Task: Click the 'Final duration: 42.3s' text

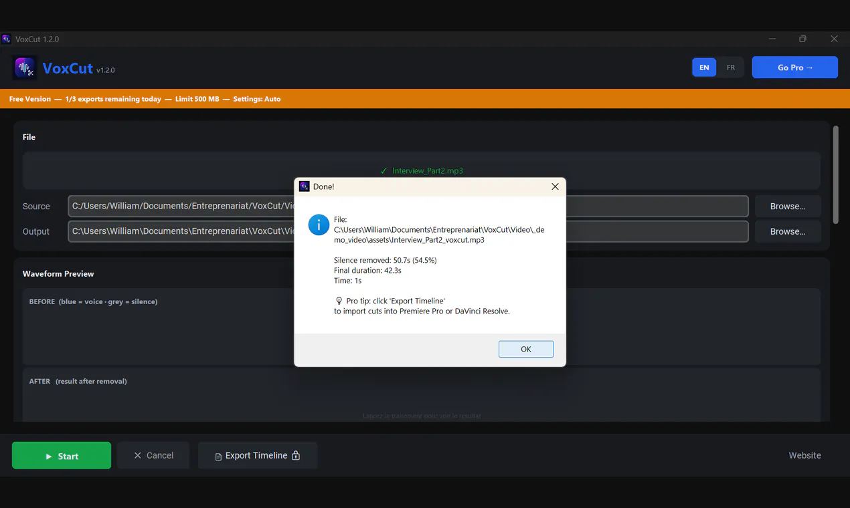Action: pyautogui.click(x=367, y=271)
